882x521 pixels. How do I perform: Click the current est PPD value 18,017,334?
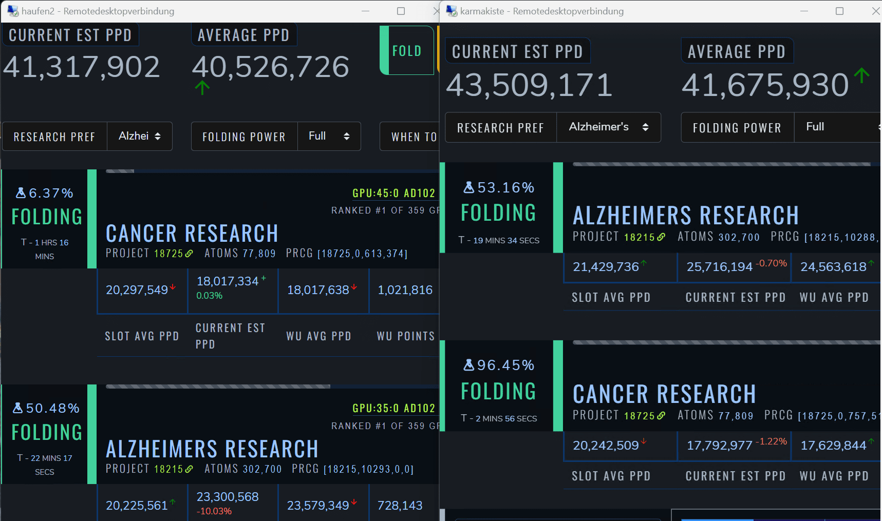228,281
